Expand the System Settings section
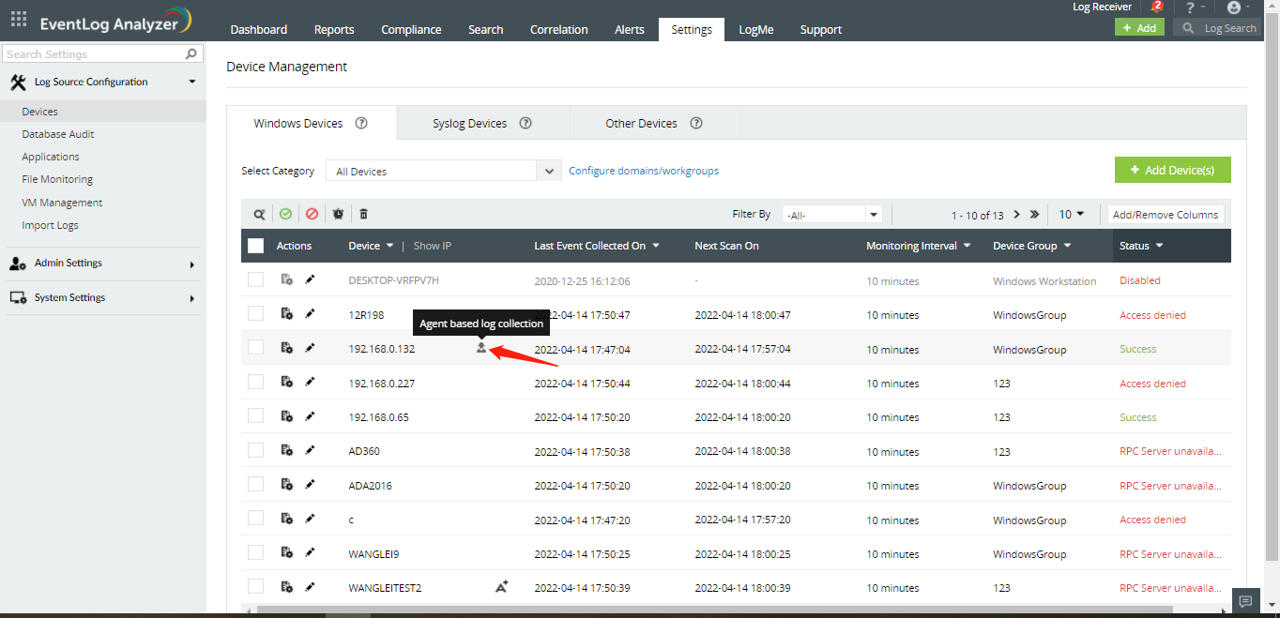The width and height of the screenshot is (1280, 618). (103, 298)
